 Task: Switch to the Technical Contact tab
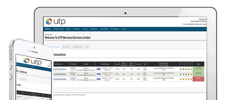tap(78, 47)
